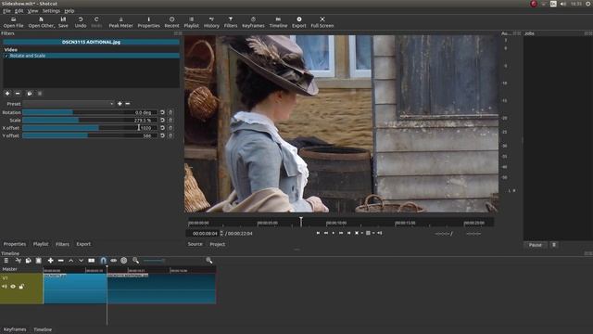This screenshot has height=334, width=593.
Task: Adjust current timecode with stepper arrows
Action: tap(221, 234)
